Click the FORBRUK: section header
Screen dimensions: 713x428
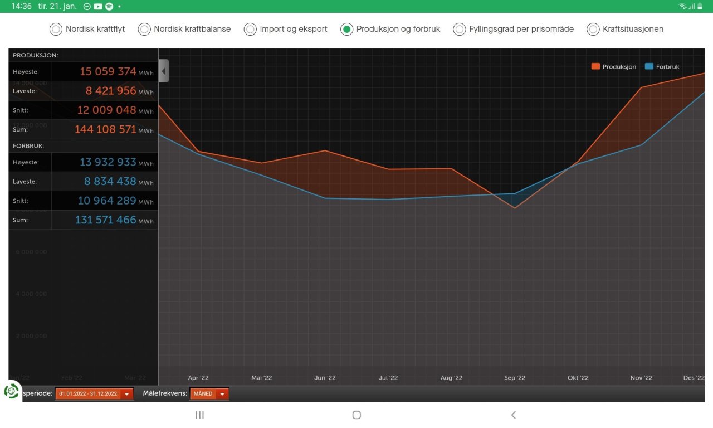click(28, 146)
